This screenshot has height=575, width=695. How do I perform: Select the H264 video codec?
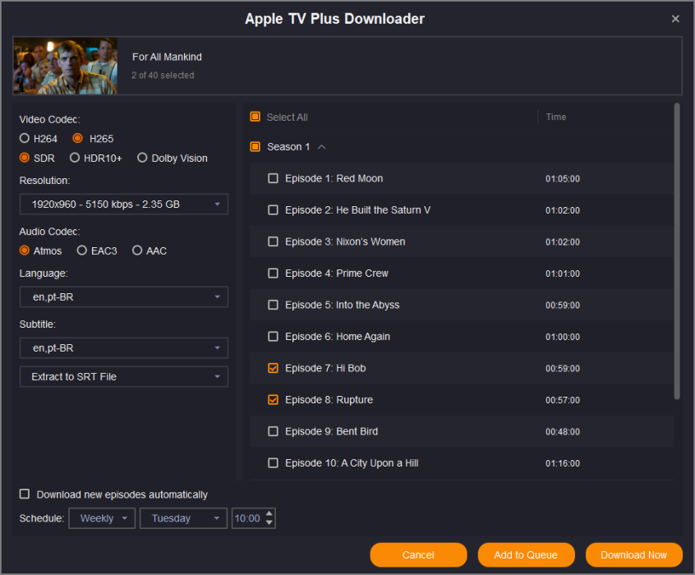(x=25, y=139)
